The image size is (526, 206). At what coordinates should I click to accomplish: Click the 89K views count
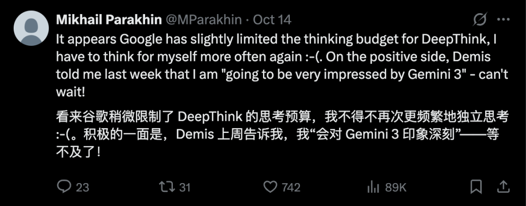(395, 187)
